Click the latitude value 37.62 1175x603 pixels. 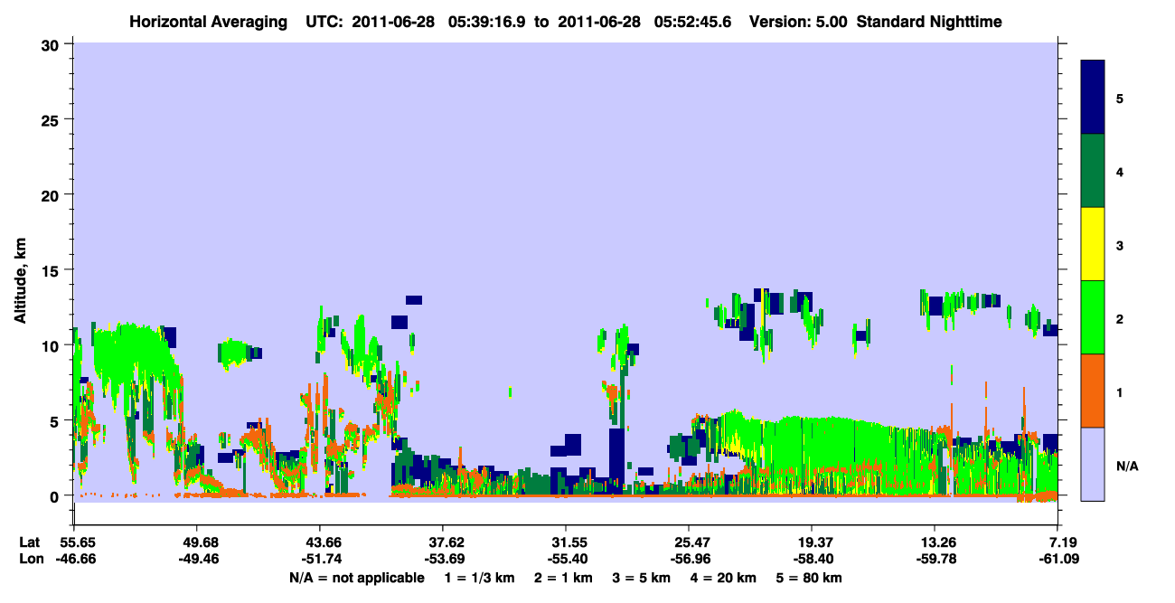click(x=443, y=542)
